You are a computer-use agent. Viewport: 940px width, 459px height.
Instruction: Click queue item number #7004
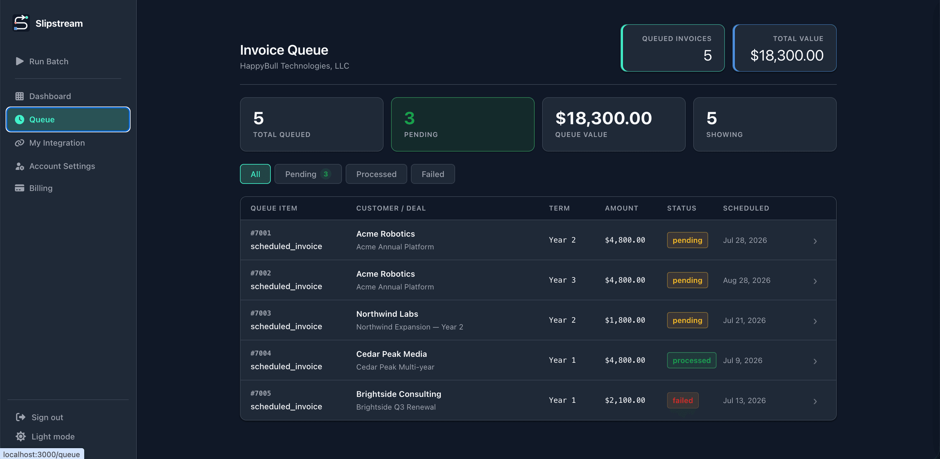pyautogui.click(x=260, y=353)
